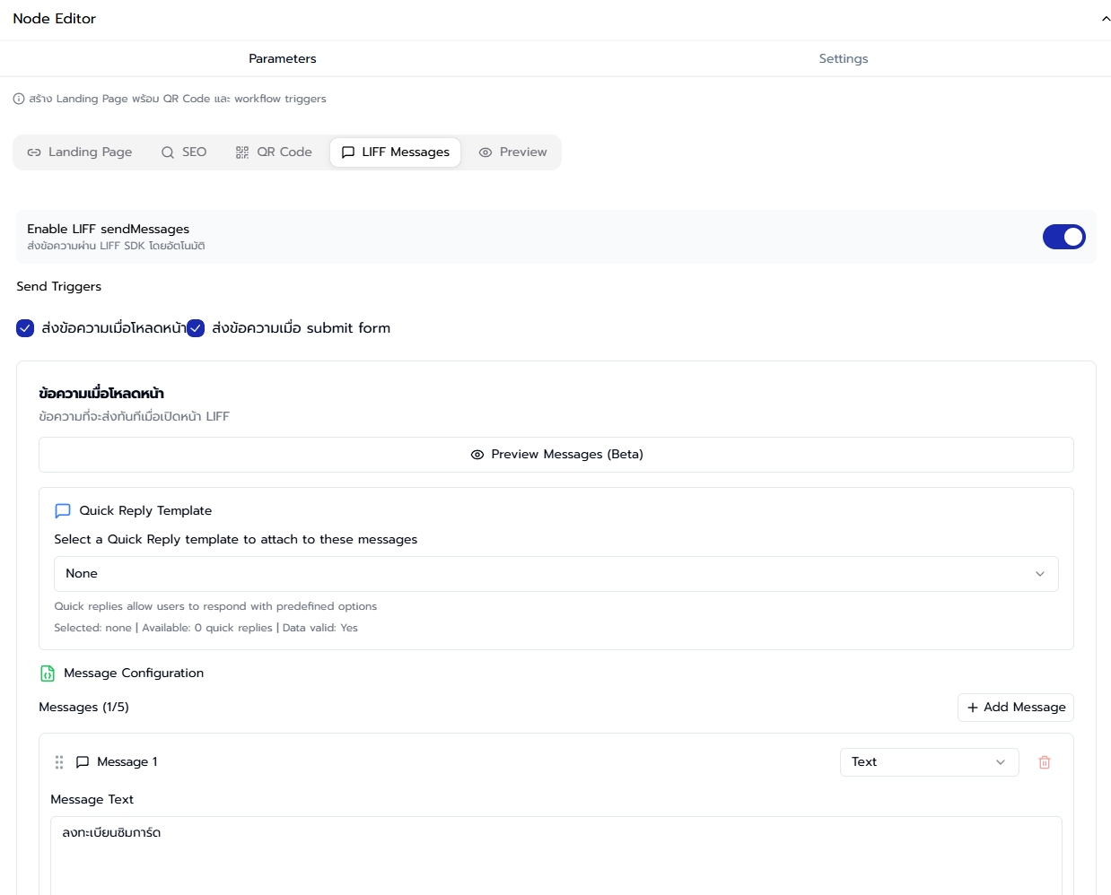Select the LIFF Messages tab
The height and width of the screenshot is (895, 1111).
(x=395, y=152)
